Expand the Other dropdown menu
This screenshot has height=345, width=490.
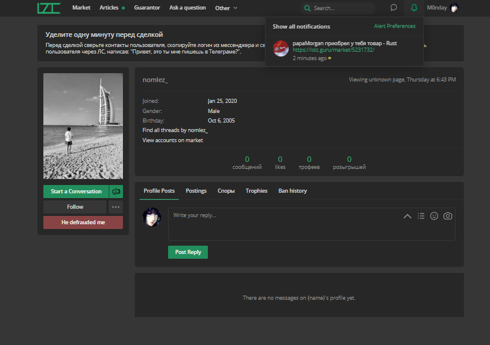click(226, 8)
